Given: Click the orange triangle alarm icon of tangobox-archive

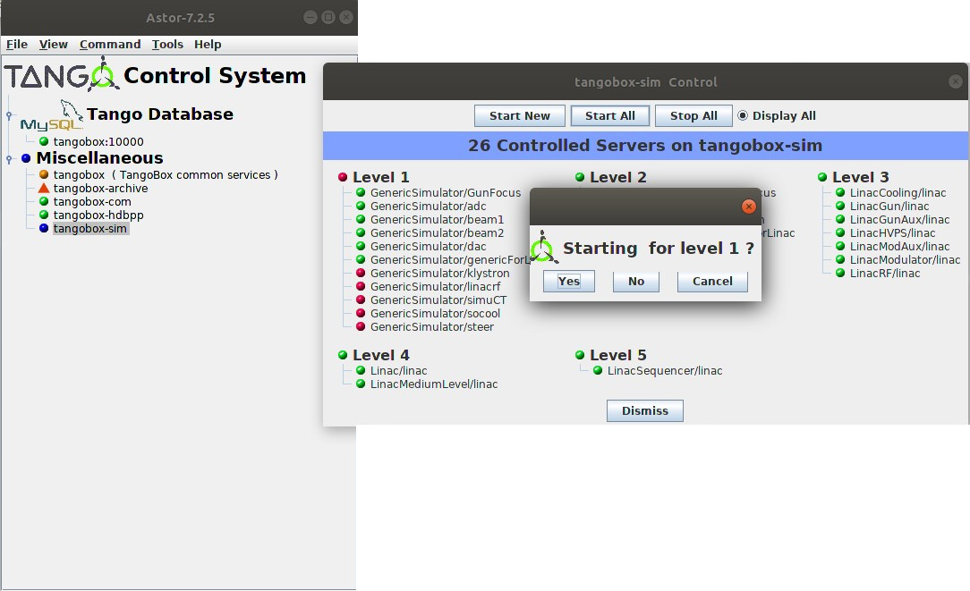Looking at the screenshot, I should tap(43, 188).
